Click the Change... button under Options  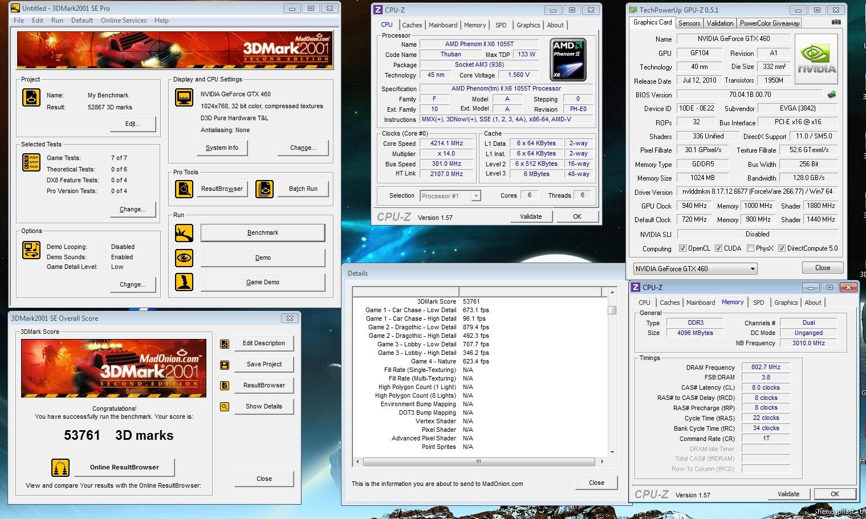coord(133,284)
